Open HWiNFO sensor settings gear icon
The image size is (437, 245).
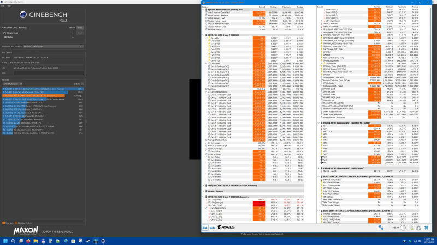[x=418, y=228]
